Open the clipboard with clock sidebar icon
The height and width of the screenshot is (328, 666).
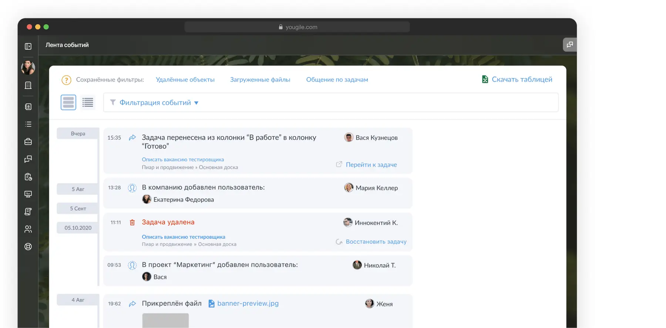(28, 177)
